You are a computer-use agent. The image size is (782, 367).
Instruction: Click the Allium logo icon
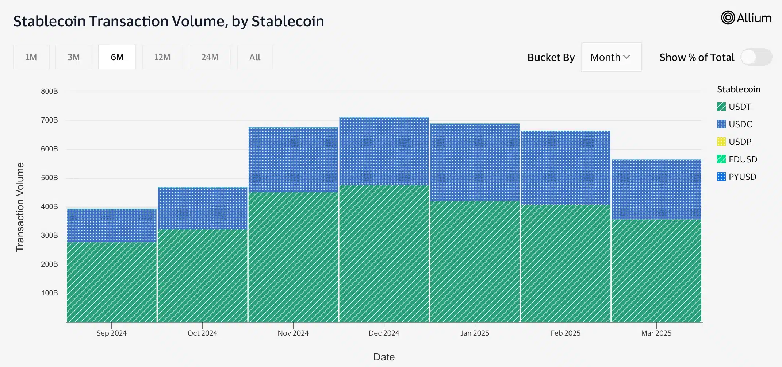click(728, 18)
